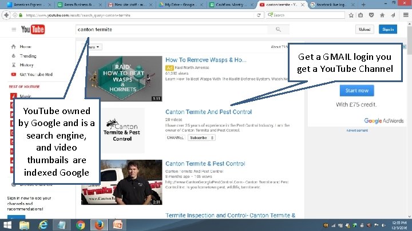The height and width of the screenshot is (231, 412).
Task: Click the Raid wasps and hornets video thumbnail
Action: pyautogui.click(x=124, y=79)
